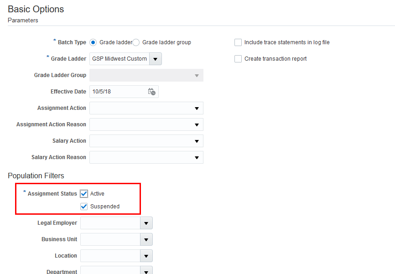
Task: Expand the Salary Action dropdown
Action: 197,141
